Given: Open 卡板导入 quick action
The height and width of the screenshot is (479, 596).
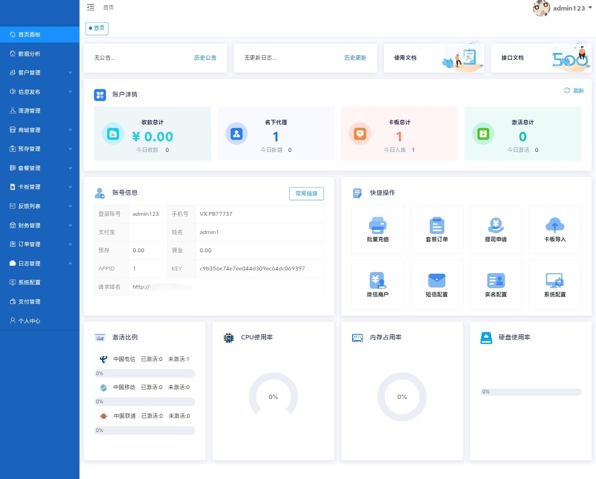Looking at the screenshot, I should point(555,230).
